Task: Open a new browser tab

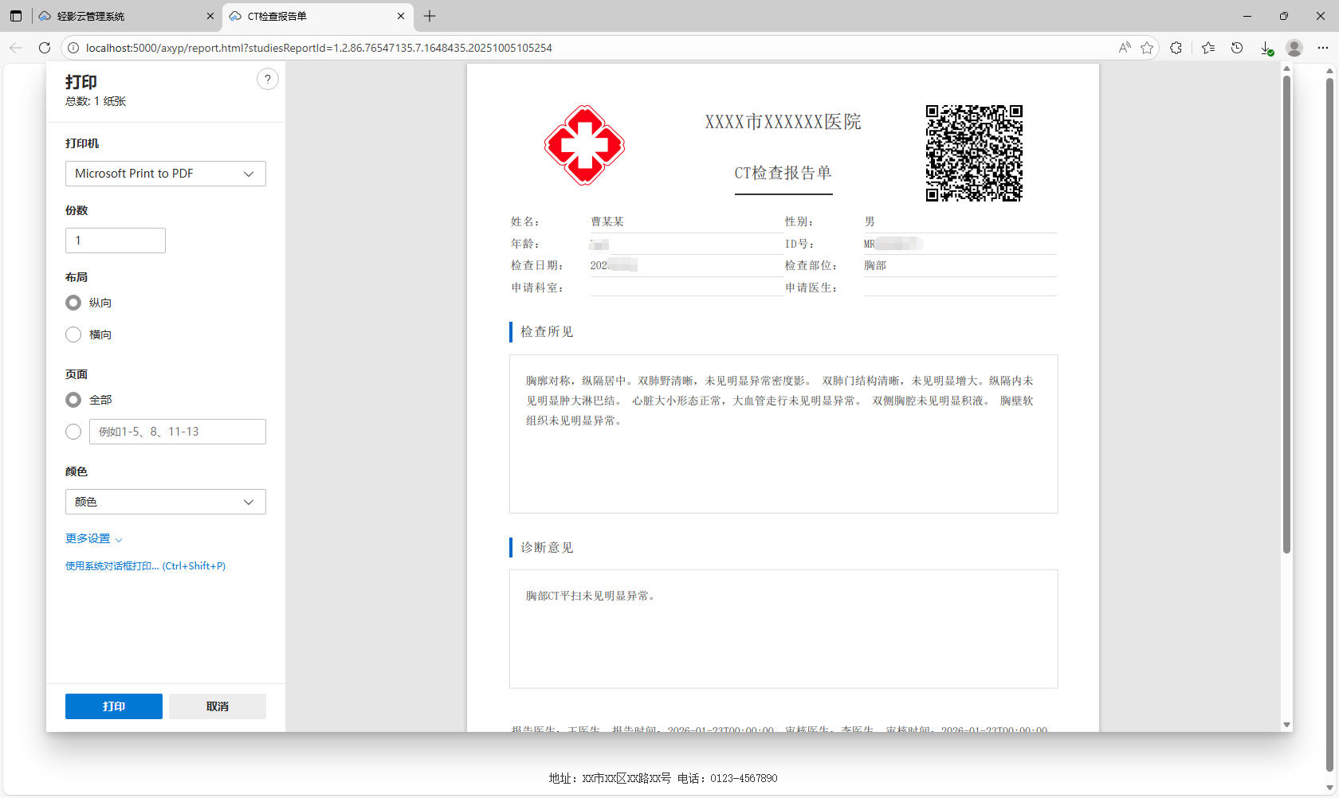Action: [x=430, y=16]
